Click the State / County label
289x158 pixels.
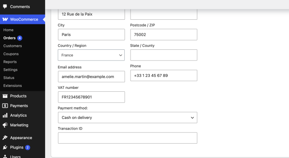[142, 46]
